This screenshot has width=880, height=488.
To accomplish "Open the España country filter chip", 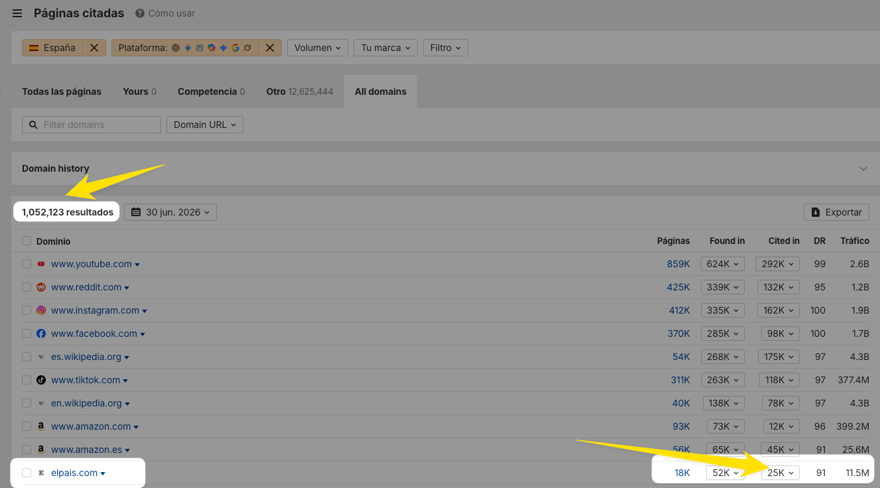I will click(x=52, y=48).
